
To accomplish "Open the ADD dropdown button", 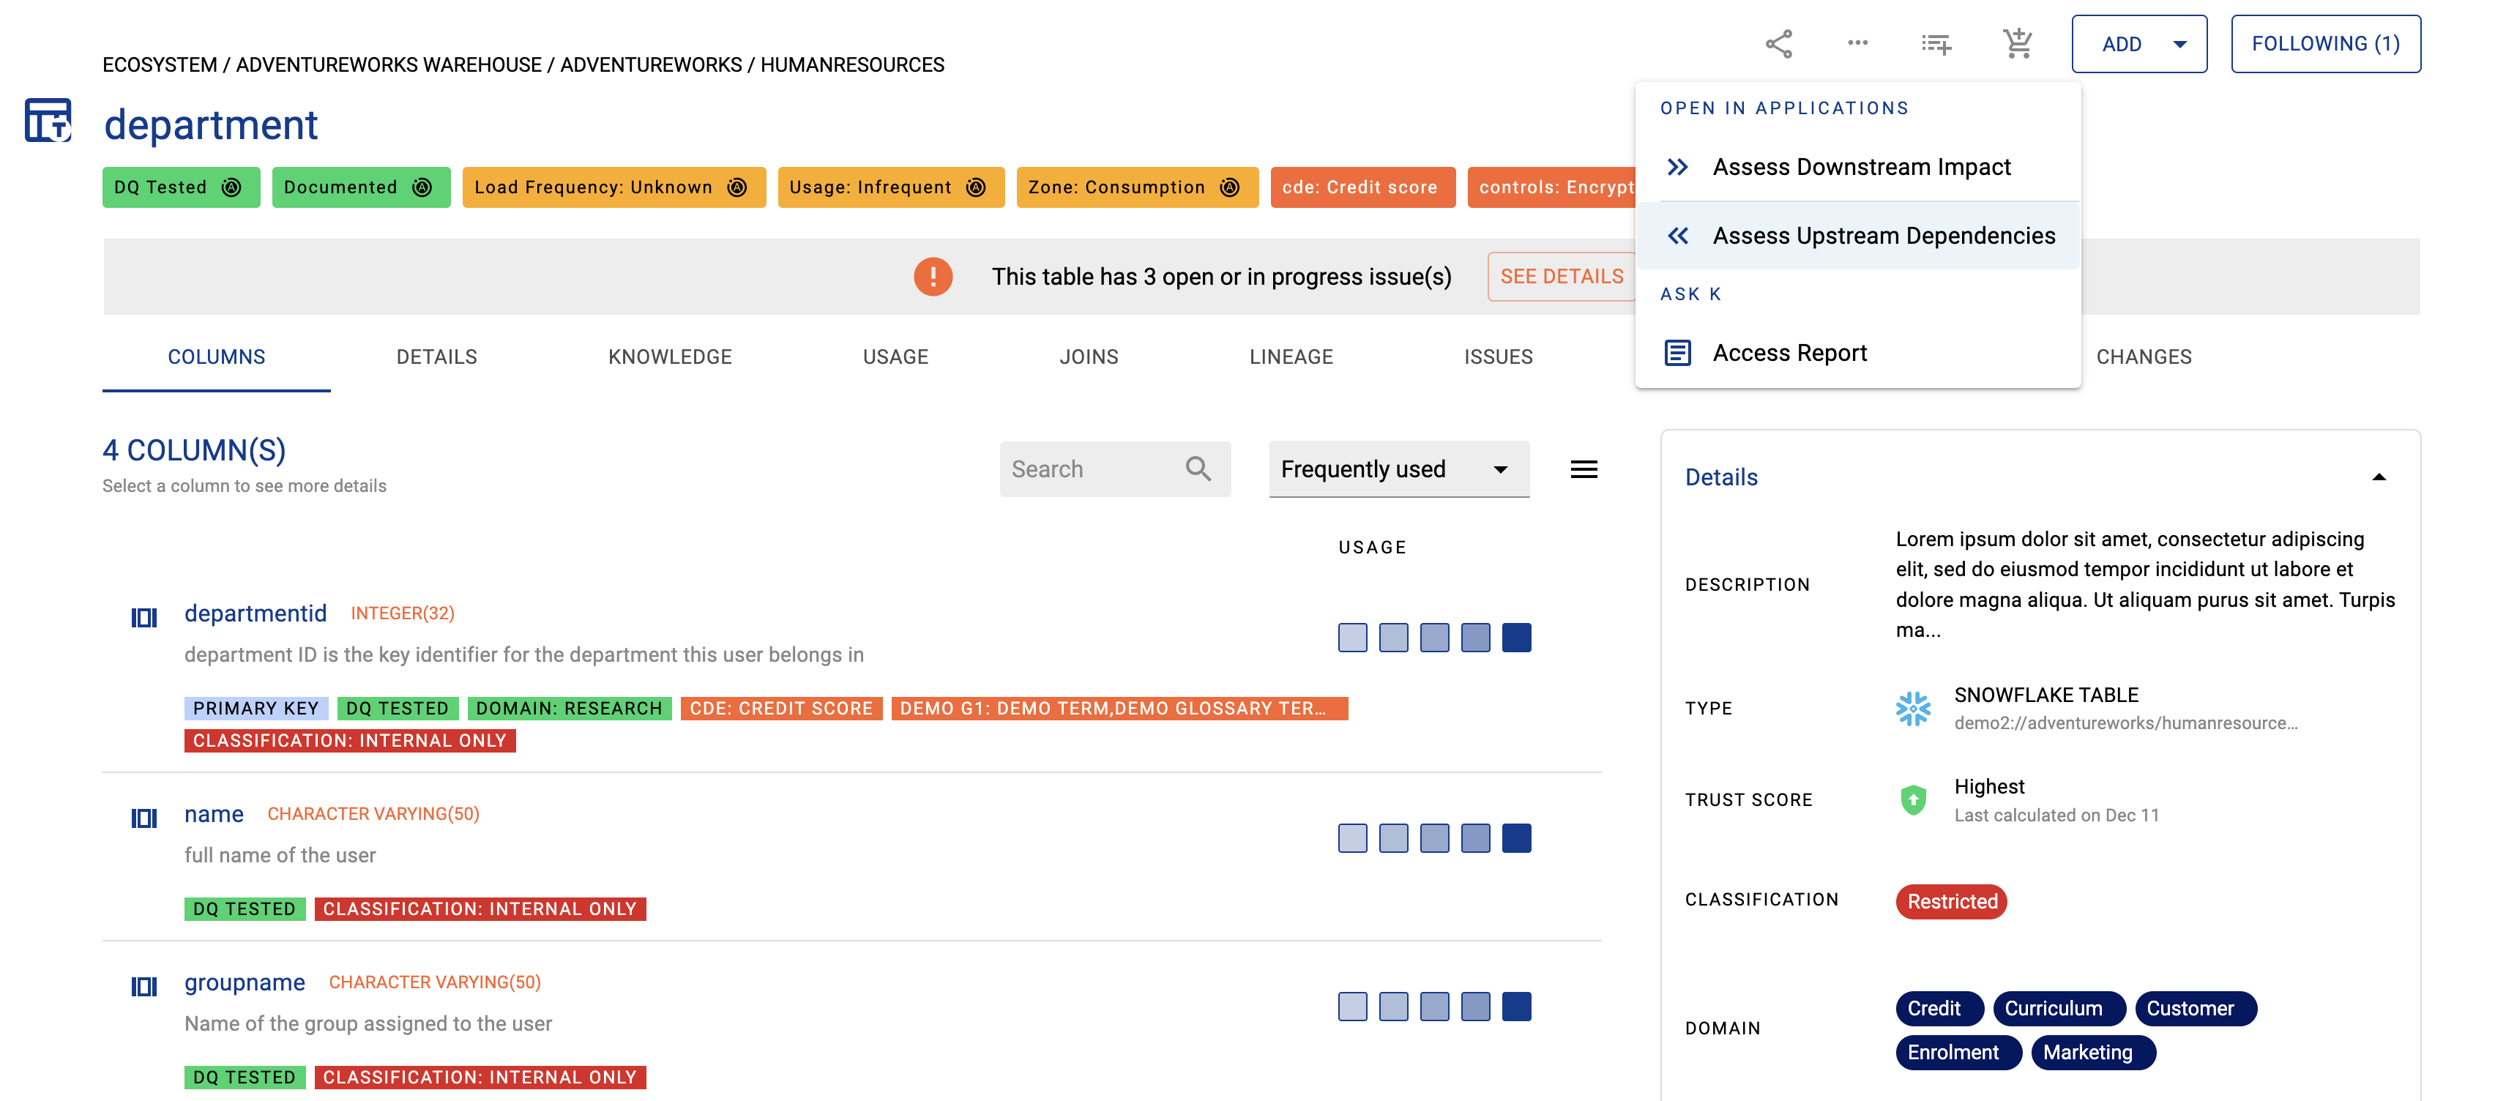I will pos(2138,44).
